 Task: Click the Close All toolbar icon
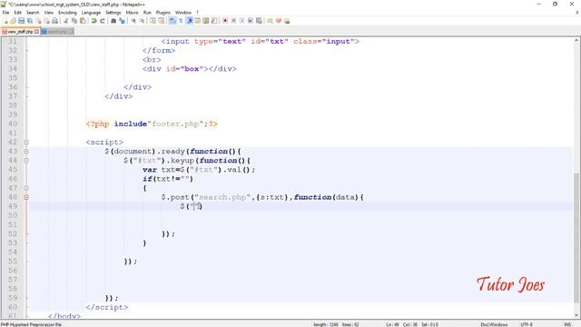coord(46,21)
